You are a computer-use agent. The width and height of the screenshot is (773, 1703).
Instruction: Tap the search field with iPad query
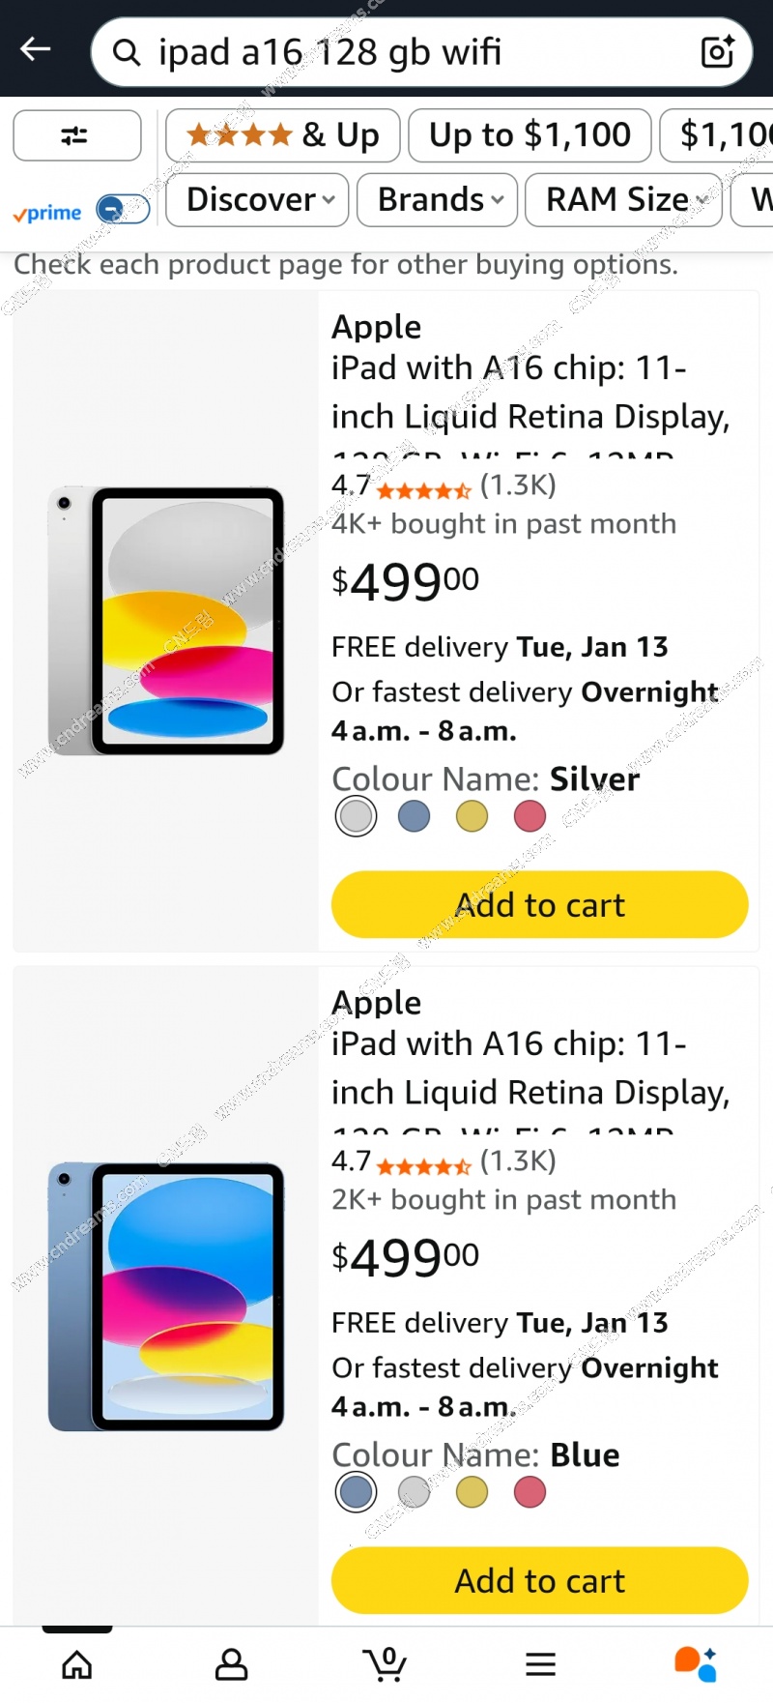click(406, 52)
